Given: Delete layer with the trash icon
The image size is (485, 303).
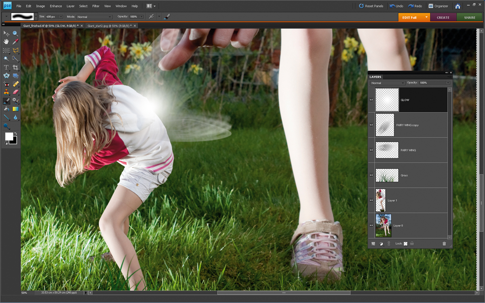Looking at the screenshot, I should [444, 244].
